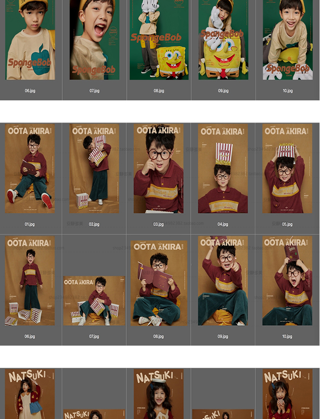Select OOTA AKIRA thumbnail of cross-legged boy with open book
This screenshot has width=320, height=419.
(159, 283)
